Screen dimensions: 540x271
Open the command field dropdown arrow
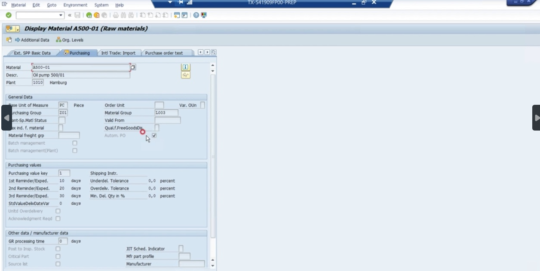(x=61, y=15)
